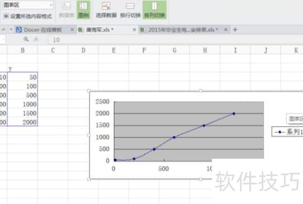Select the cell containing y

(22, 68)
